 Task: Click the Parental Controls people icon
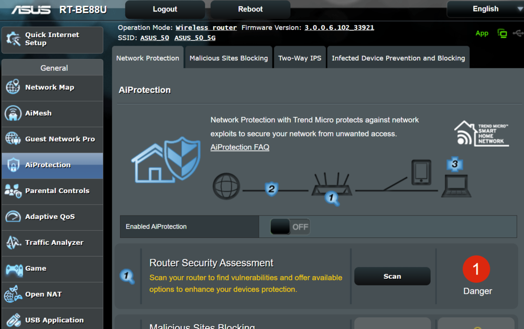point(13,191)
